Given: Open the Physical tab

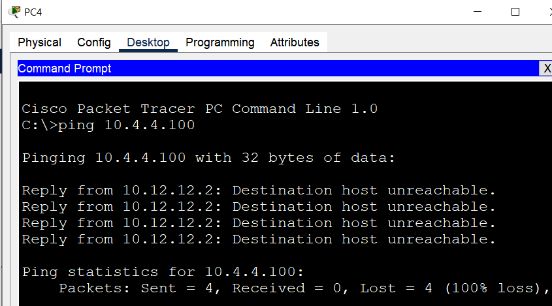Looking at the screenshot, I should (39, 42).
